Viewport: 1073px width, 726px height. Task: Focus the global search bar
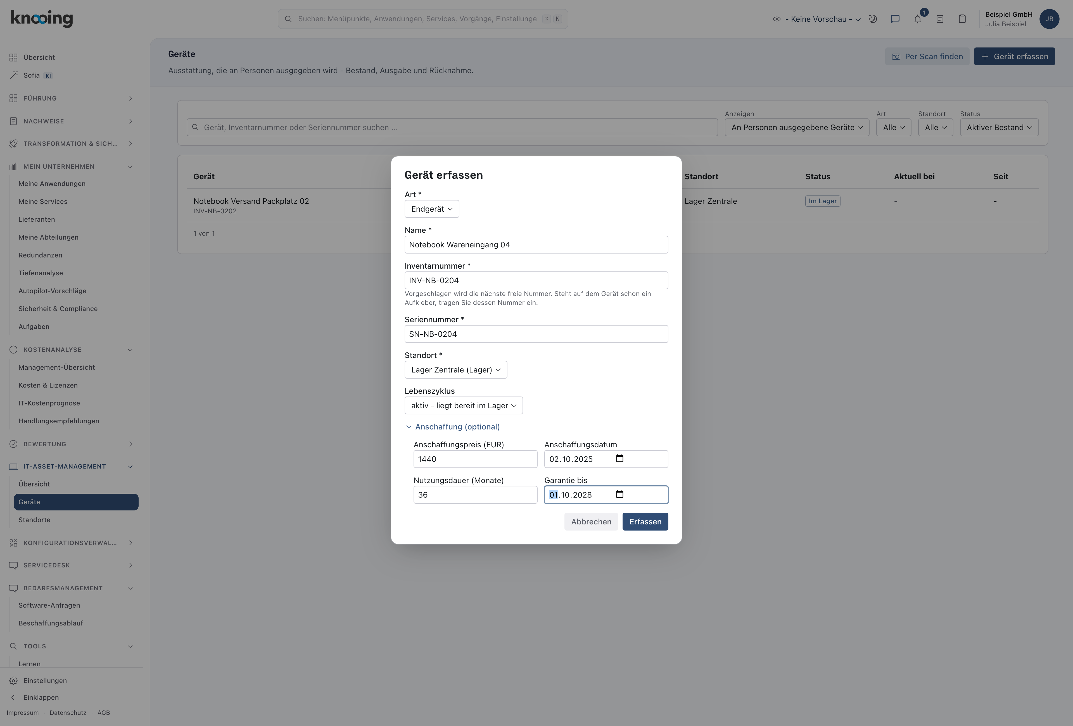pyautogui.click(x=422, y=19)
